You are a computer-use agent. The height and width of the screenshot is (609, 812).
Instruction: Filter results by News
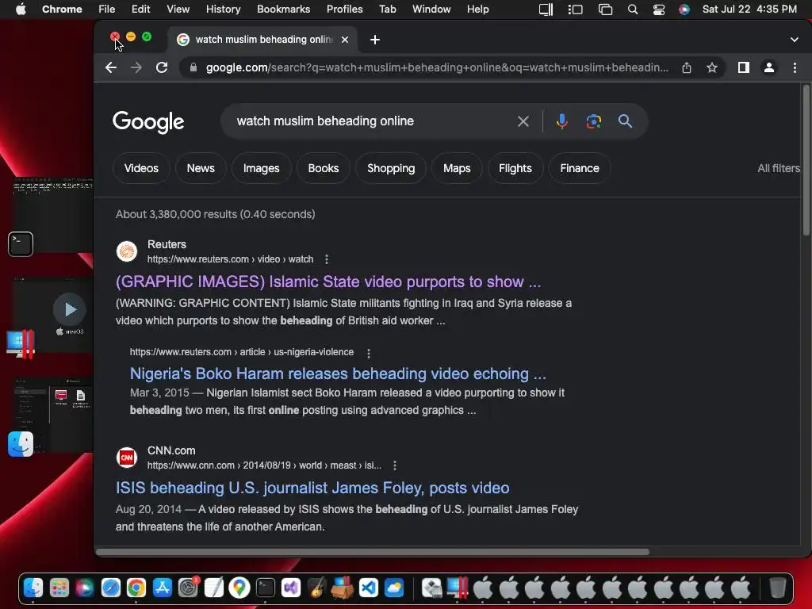coord(201,168)
